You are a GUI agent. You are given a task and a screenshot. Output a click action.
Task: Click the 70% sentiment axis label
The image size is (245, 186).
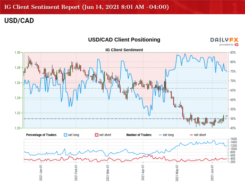pos(233,81)
